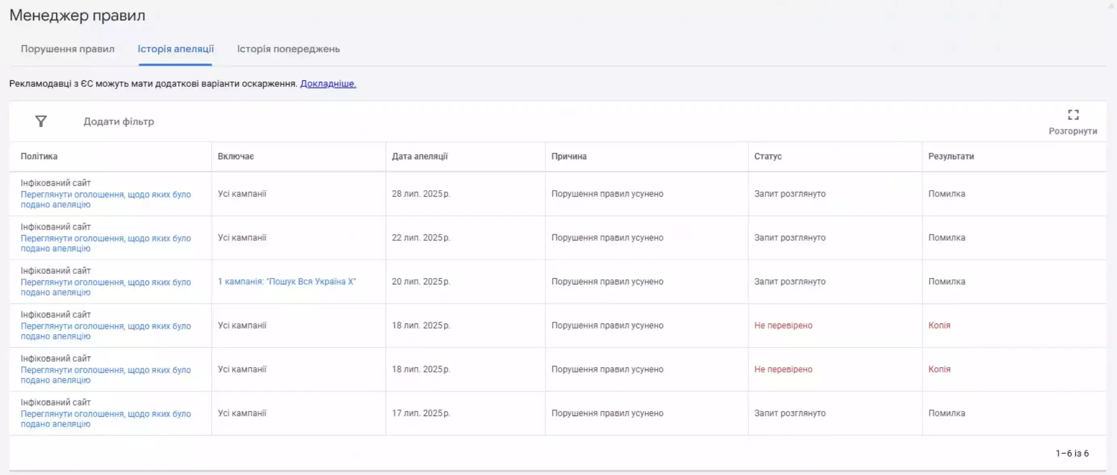Open appealed ads link in 17 лип. row

pos(106,419)
